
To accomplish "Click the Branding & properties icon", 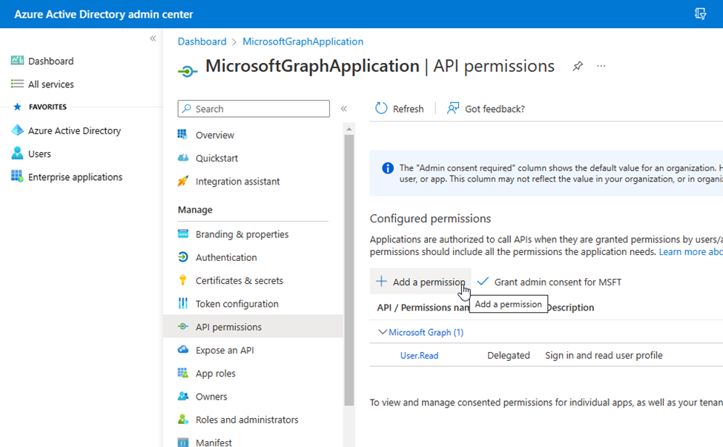I will (183, 234).
